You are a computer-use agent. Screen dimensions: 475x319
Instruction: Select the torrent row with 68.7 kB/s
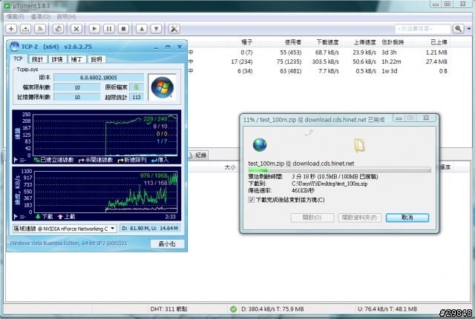318,53
